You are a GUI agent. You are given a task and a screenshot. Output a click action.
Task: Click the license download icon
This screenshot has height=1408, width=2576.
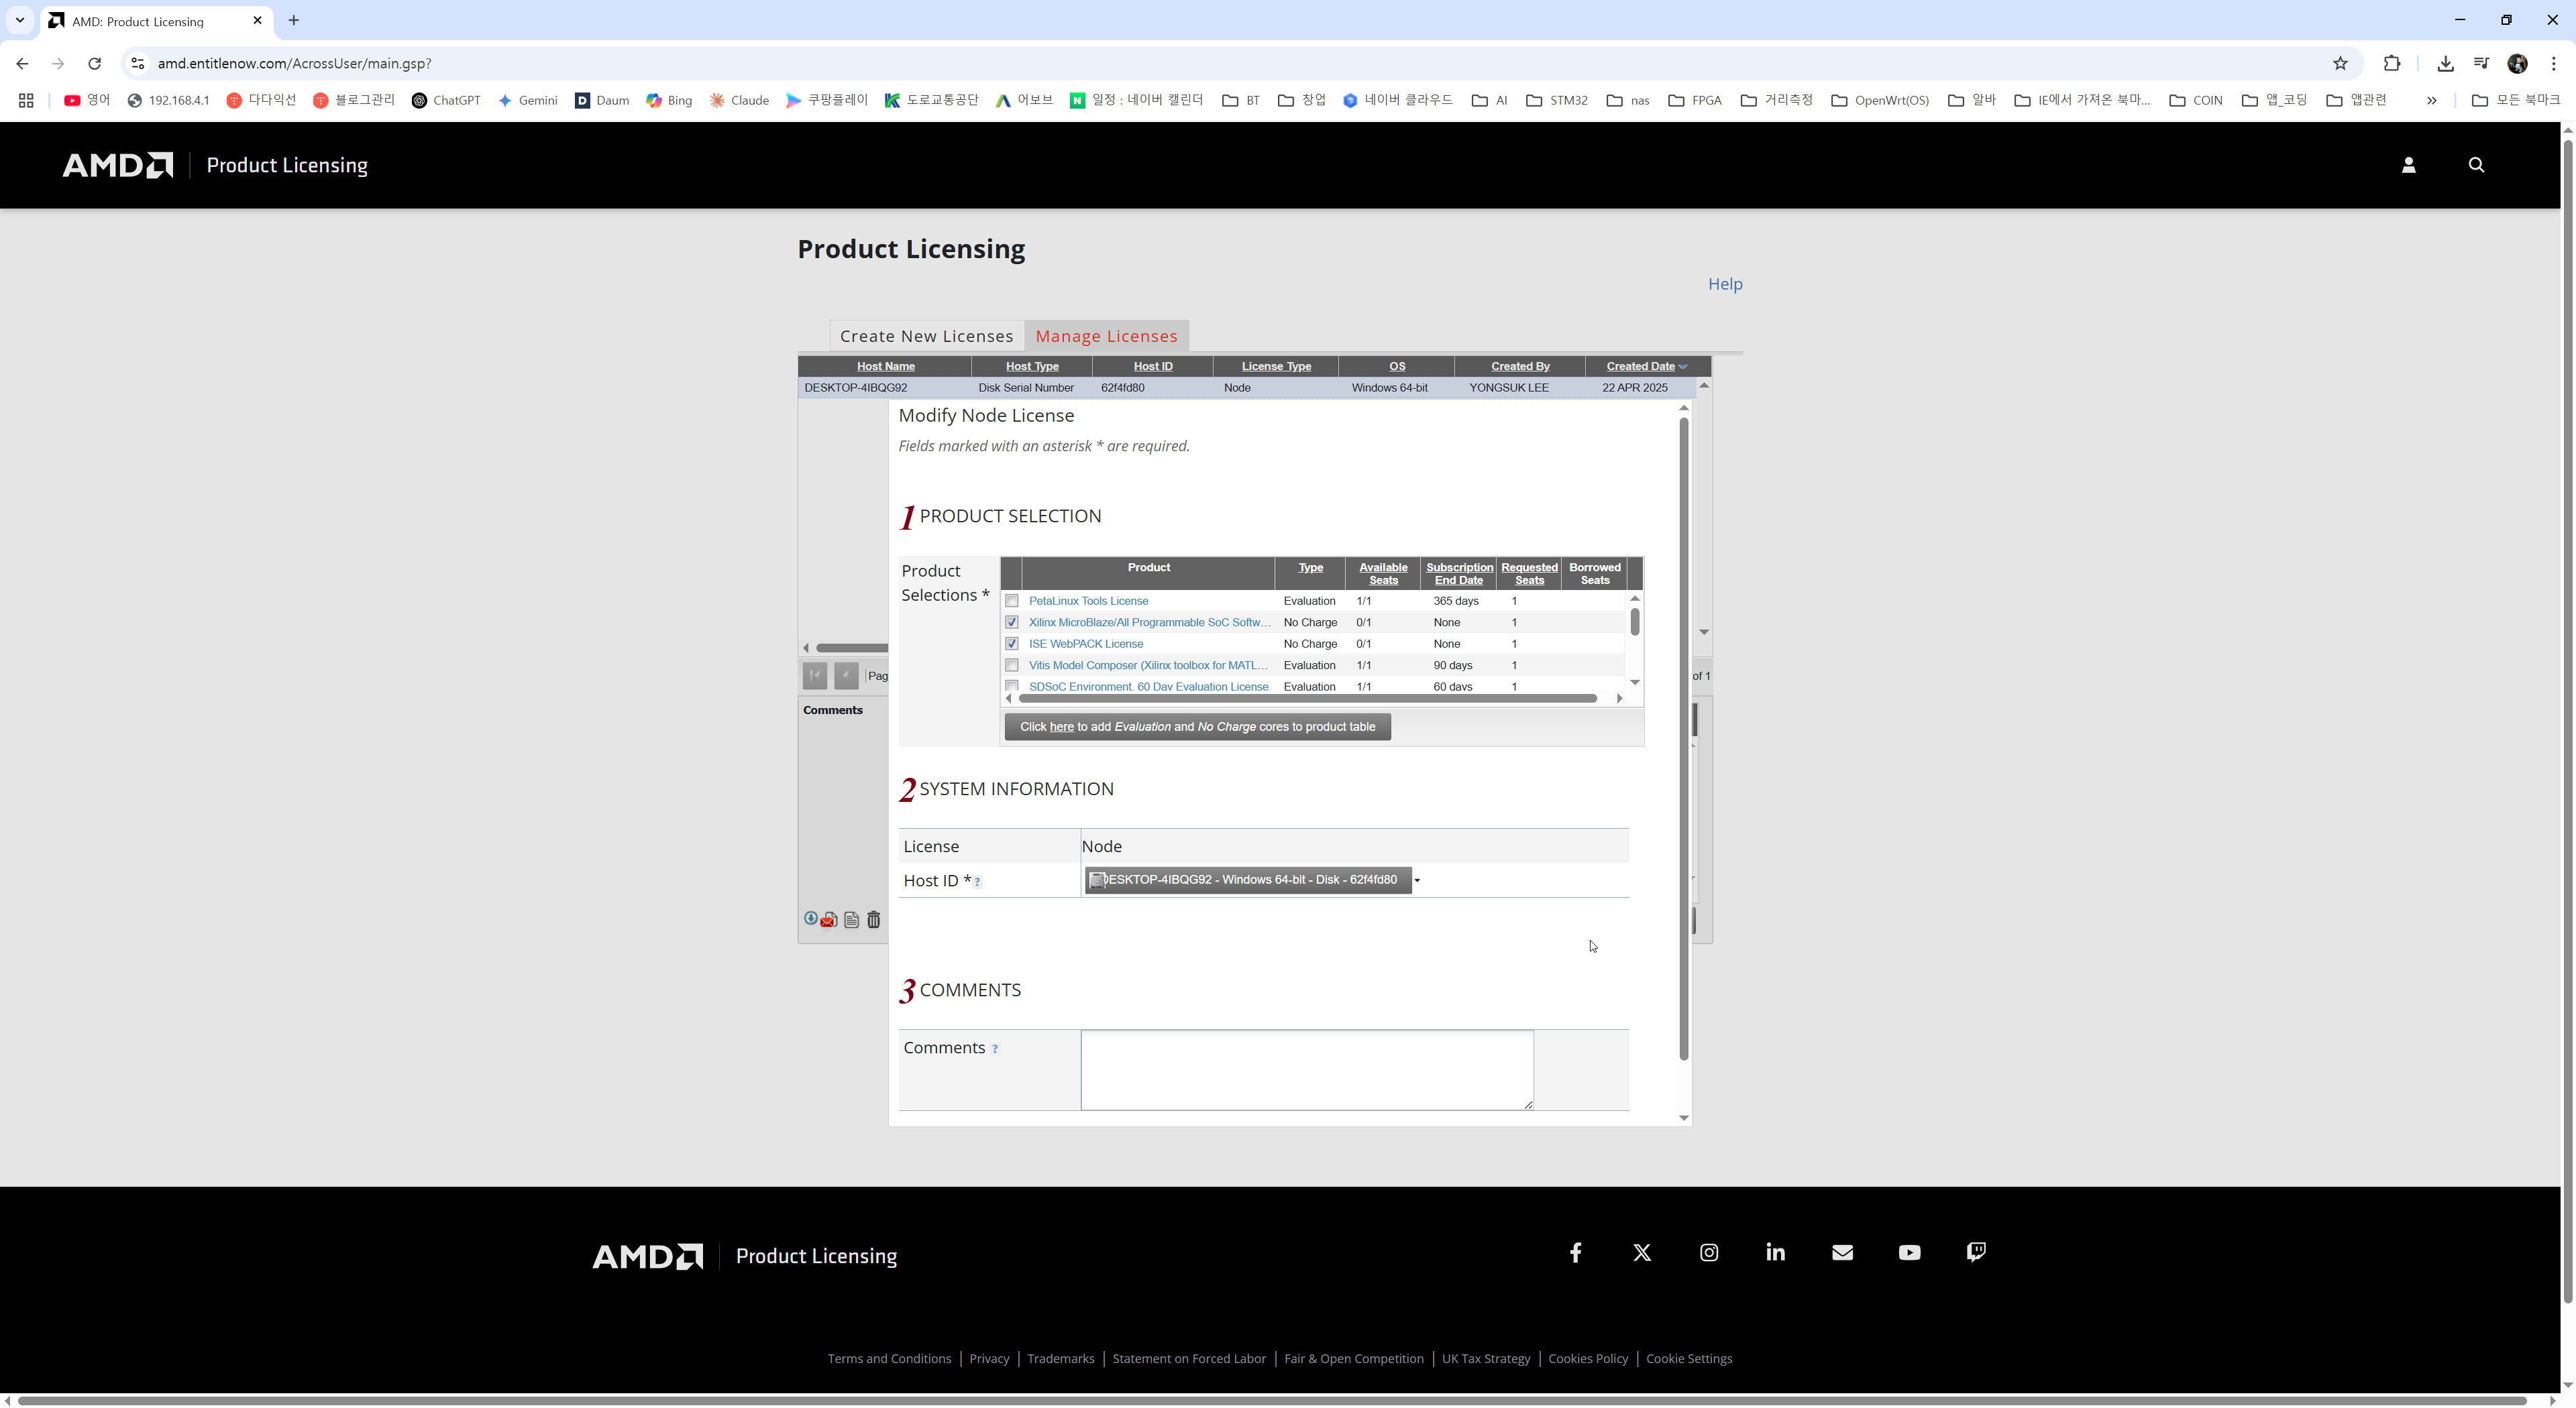811,919
